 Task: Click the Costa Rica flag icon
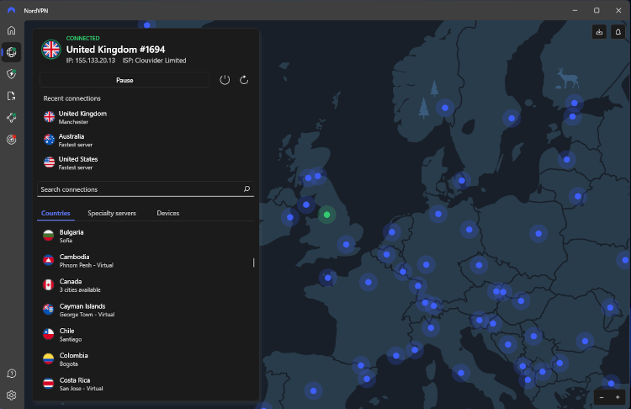click(48, 383)
